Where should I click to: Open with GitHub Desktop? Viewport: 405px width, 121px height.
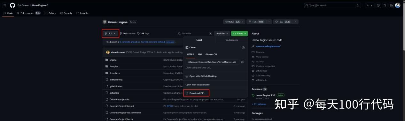click(203, 76)
